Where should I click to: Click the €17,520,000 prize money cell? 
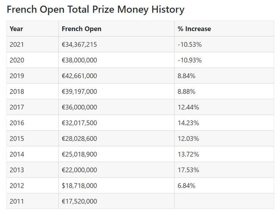79,201
